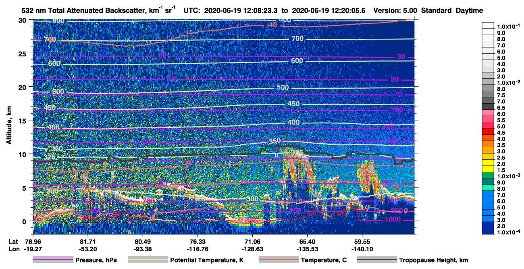The width and height of the screenshot is (524, 269).
Task: Click the start time 2020-06-19 12:08:23.3
Action: coord(240,11)
